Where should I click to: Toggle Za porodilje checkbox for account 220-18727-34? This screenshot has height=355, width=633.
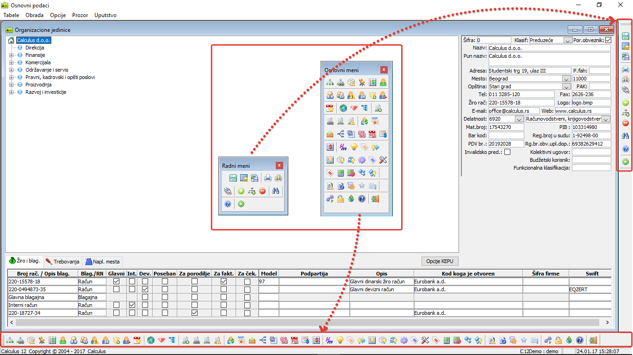click(x=194, y=313)
